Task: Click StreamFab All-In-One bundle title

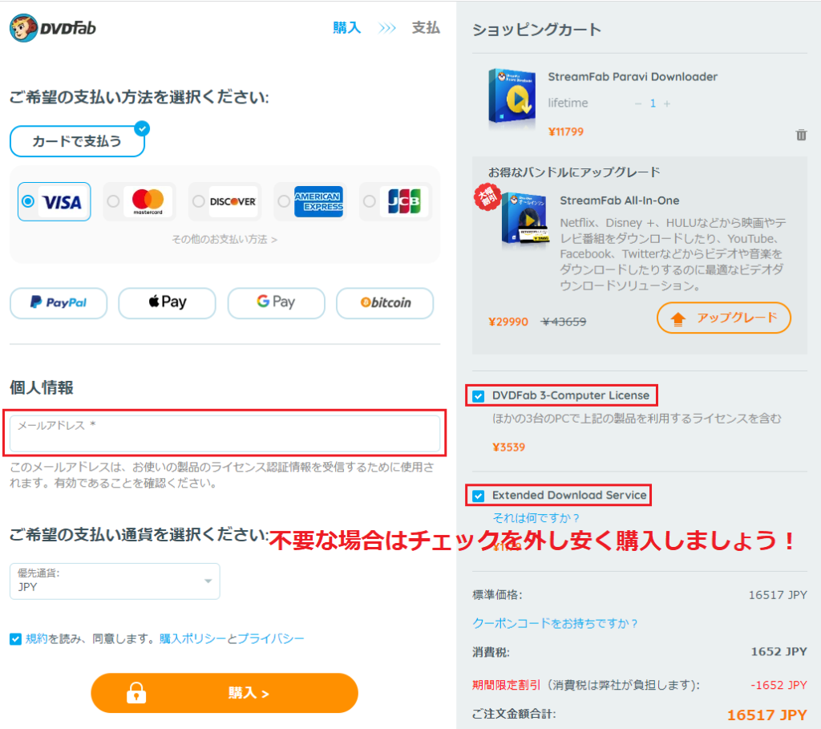Action: click(620, 200)
